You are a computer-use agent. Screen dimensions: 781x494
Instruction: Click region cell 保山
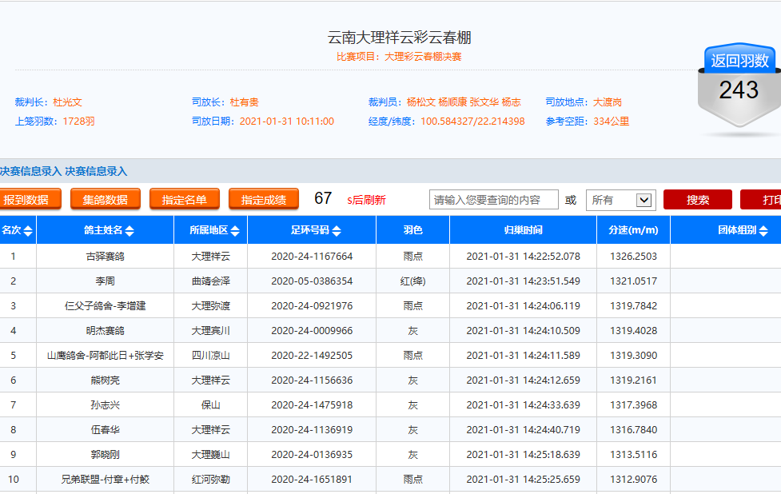click(211, 404)
